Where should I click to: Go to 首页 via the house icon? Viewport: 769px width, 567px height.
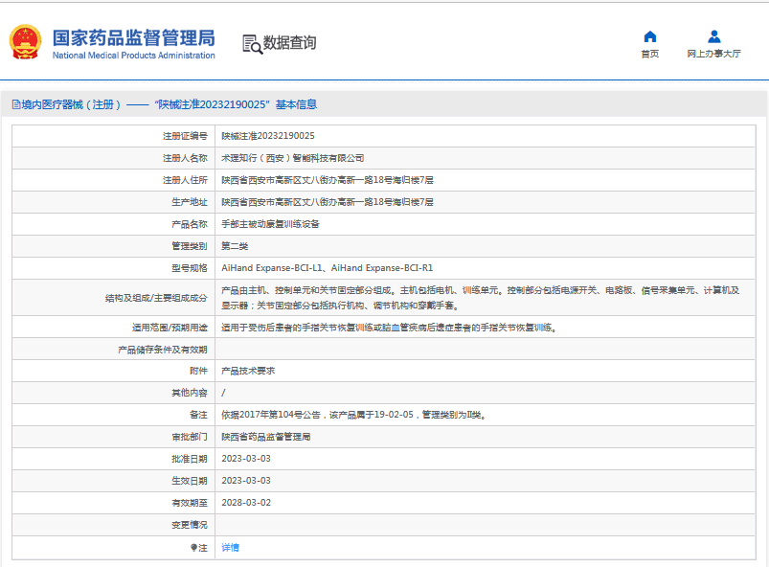tap(650, 36)
